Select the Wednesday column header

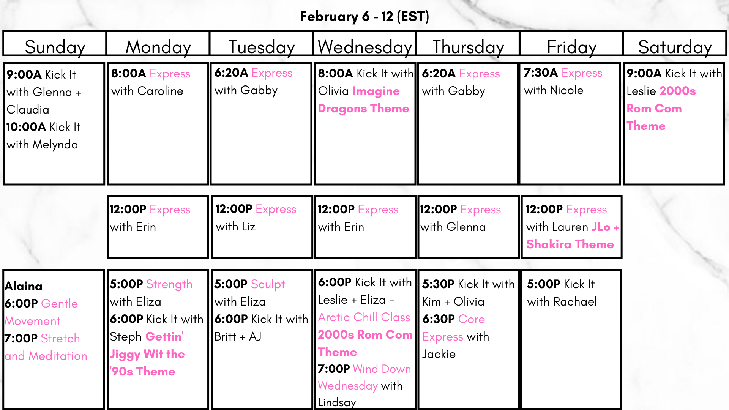[364, 47]
